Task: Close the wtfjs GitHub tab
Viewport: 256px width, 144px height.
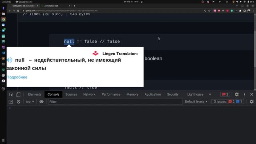Action: coord(38,6)
